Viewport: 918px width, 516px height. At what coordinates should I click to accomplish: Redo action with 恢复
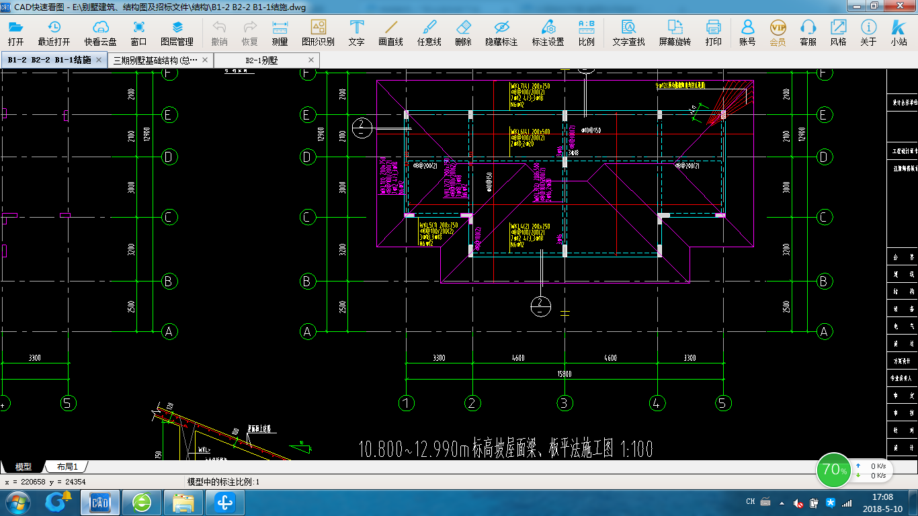[x=249, y=33]
